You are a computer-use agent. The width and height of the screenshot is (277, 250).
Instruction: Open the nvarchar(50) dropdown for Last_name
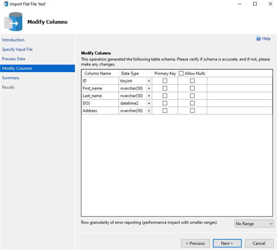click(149, 95)
